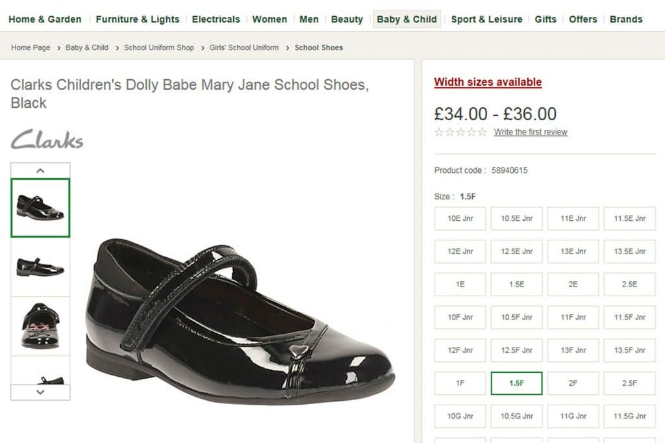Go to the Offers menu item
The image size is (665, 443).
tap(583, 19)
